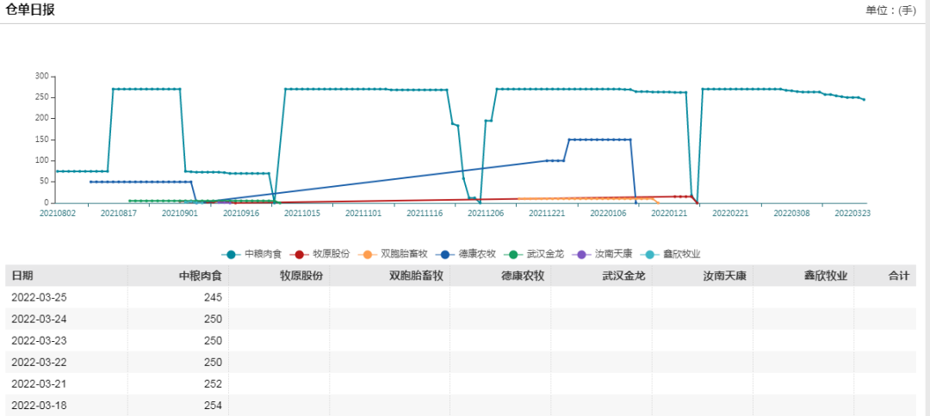Select the 牧原股份 table column header

coord(301,276)
